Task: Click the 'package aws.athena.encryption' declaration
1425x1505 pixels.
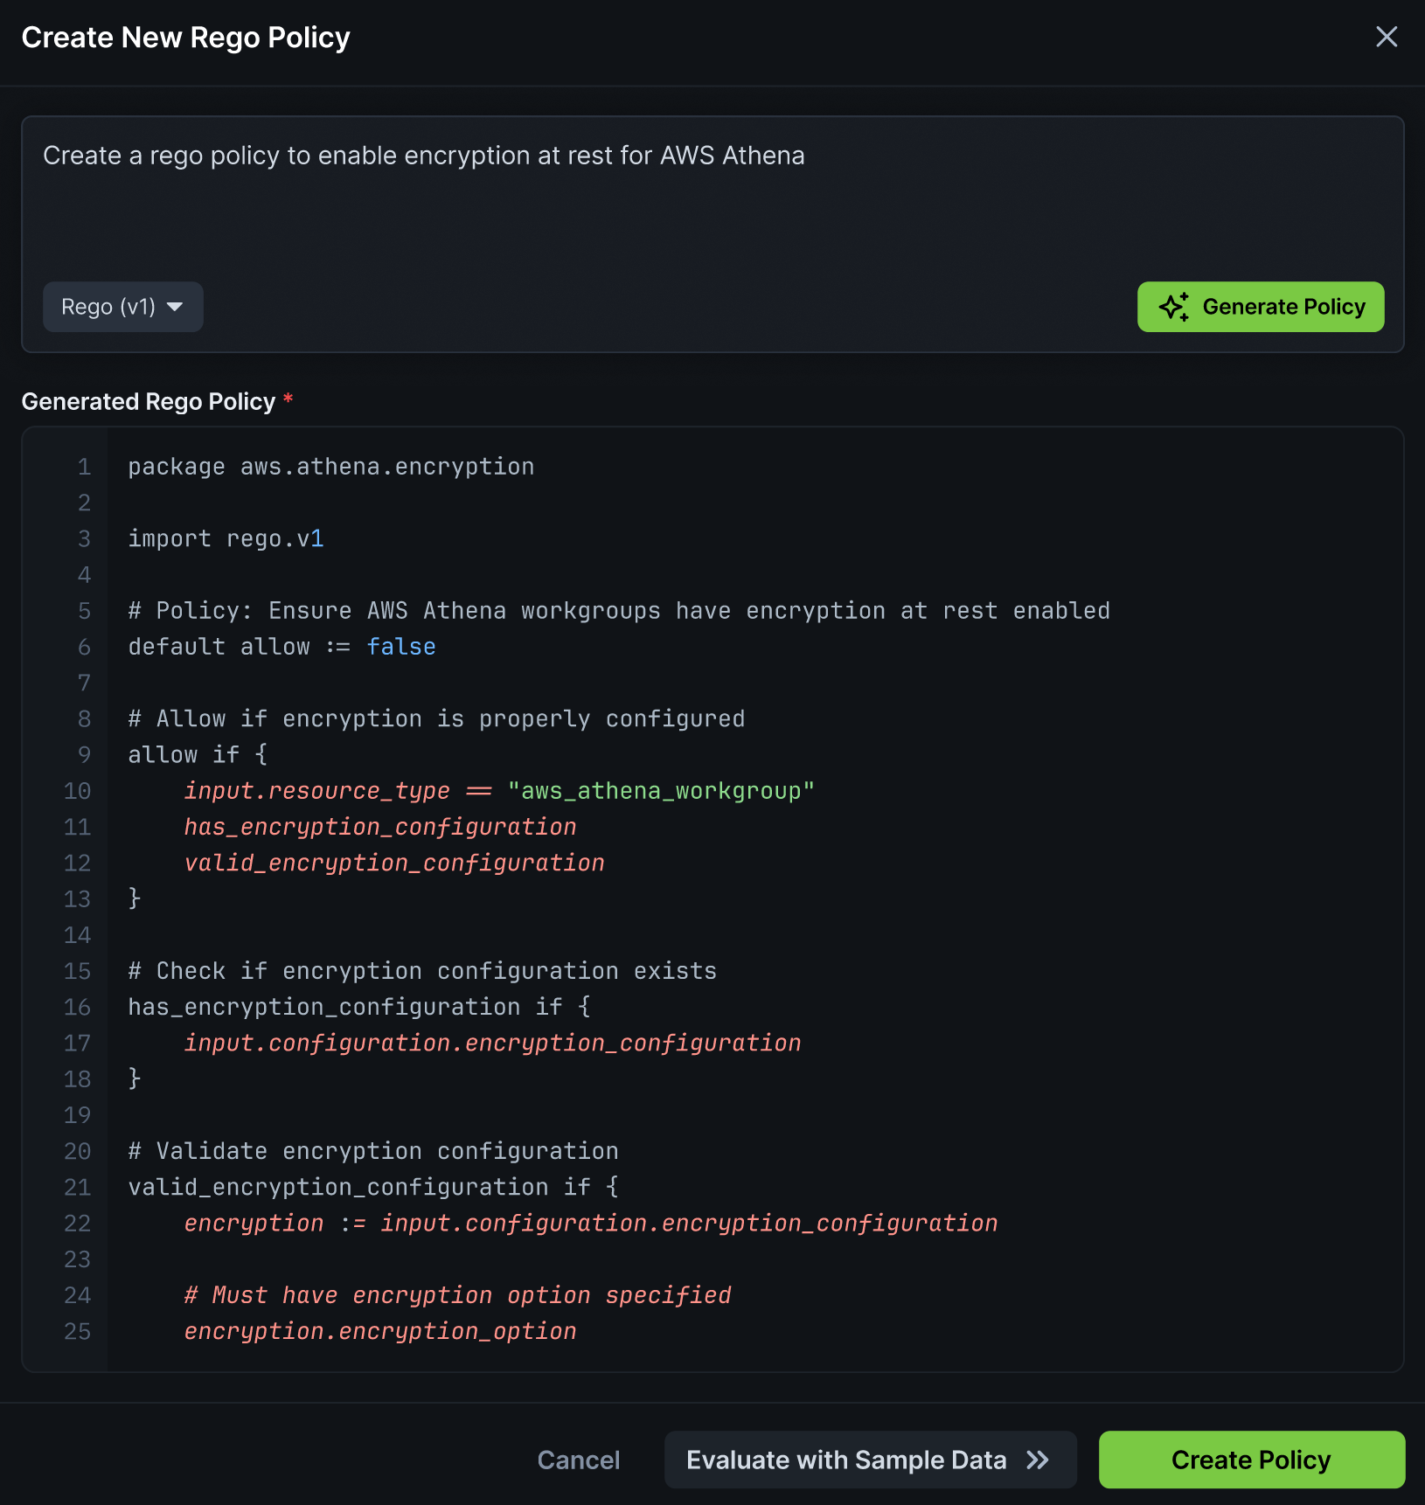Action: click(330, 466)
